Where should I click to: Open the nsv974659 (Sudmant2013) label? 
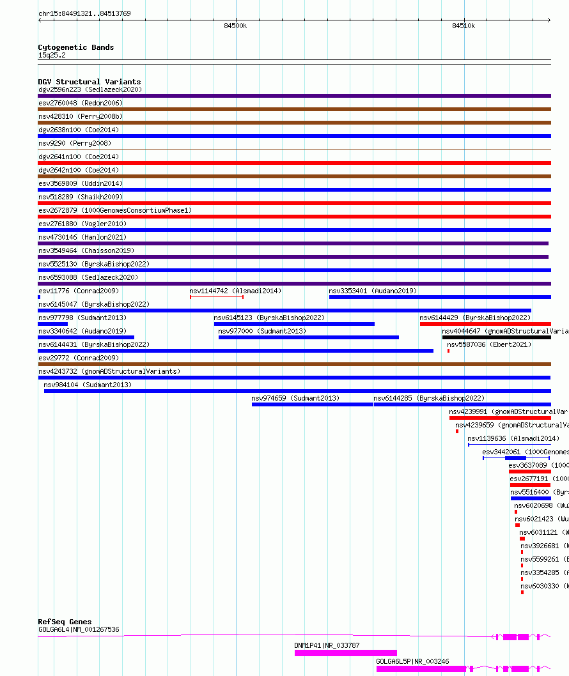[x=295, y=397]
